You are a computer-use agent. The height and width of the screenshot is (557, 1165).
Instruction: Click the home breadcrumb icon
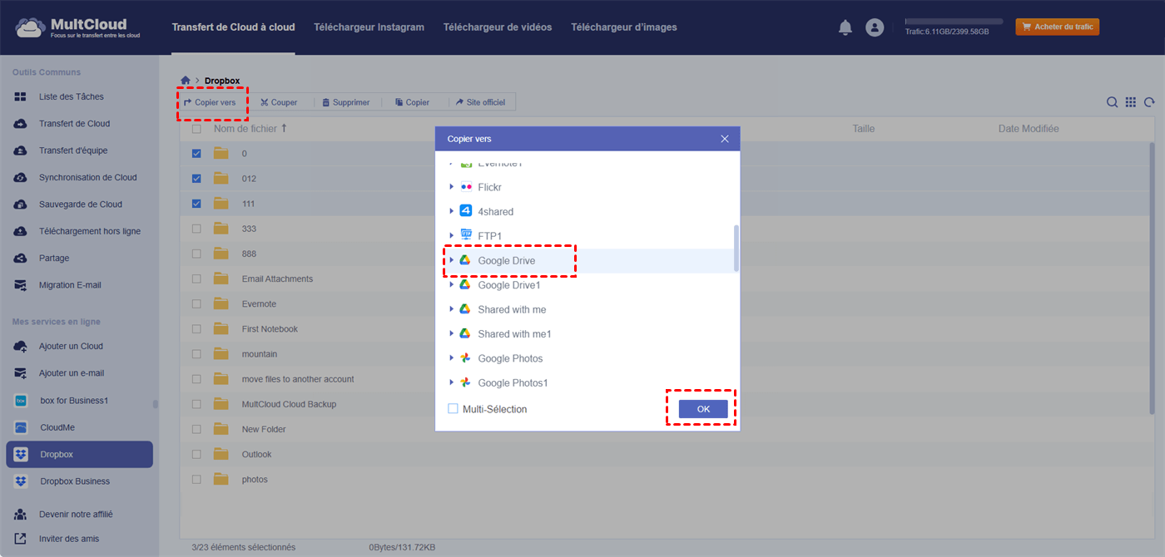click(186, 81)
